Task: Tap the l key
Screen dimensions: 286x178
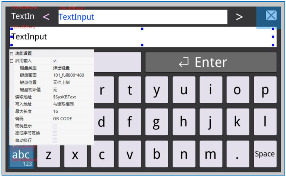Action: [x=265, y=122]
